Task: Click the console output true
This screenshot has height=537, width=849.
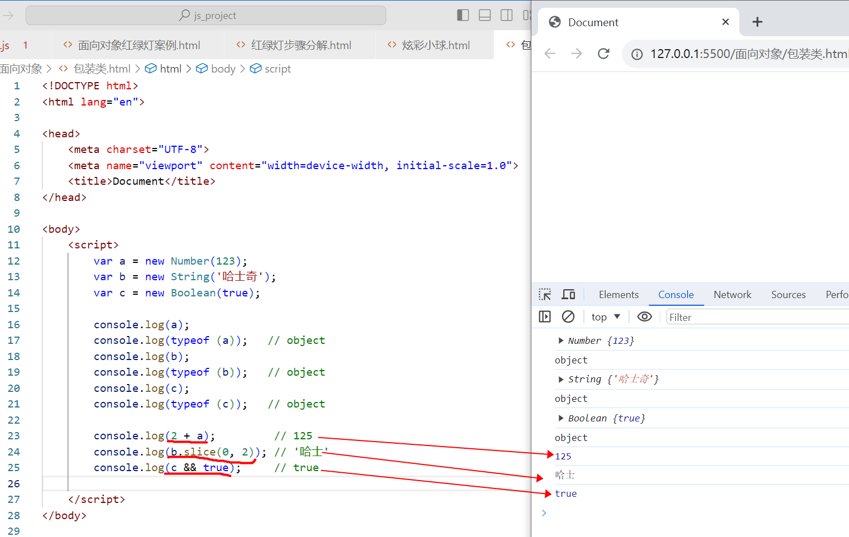Action: point(566,493)
